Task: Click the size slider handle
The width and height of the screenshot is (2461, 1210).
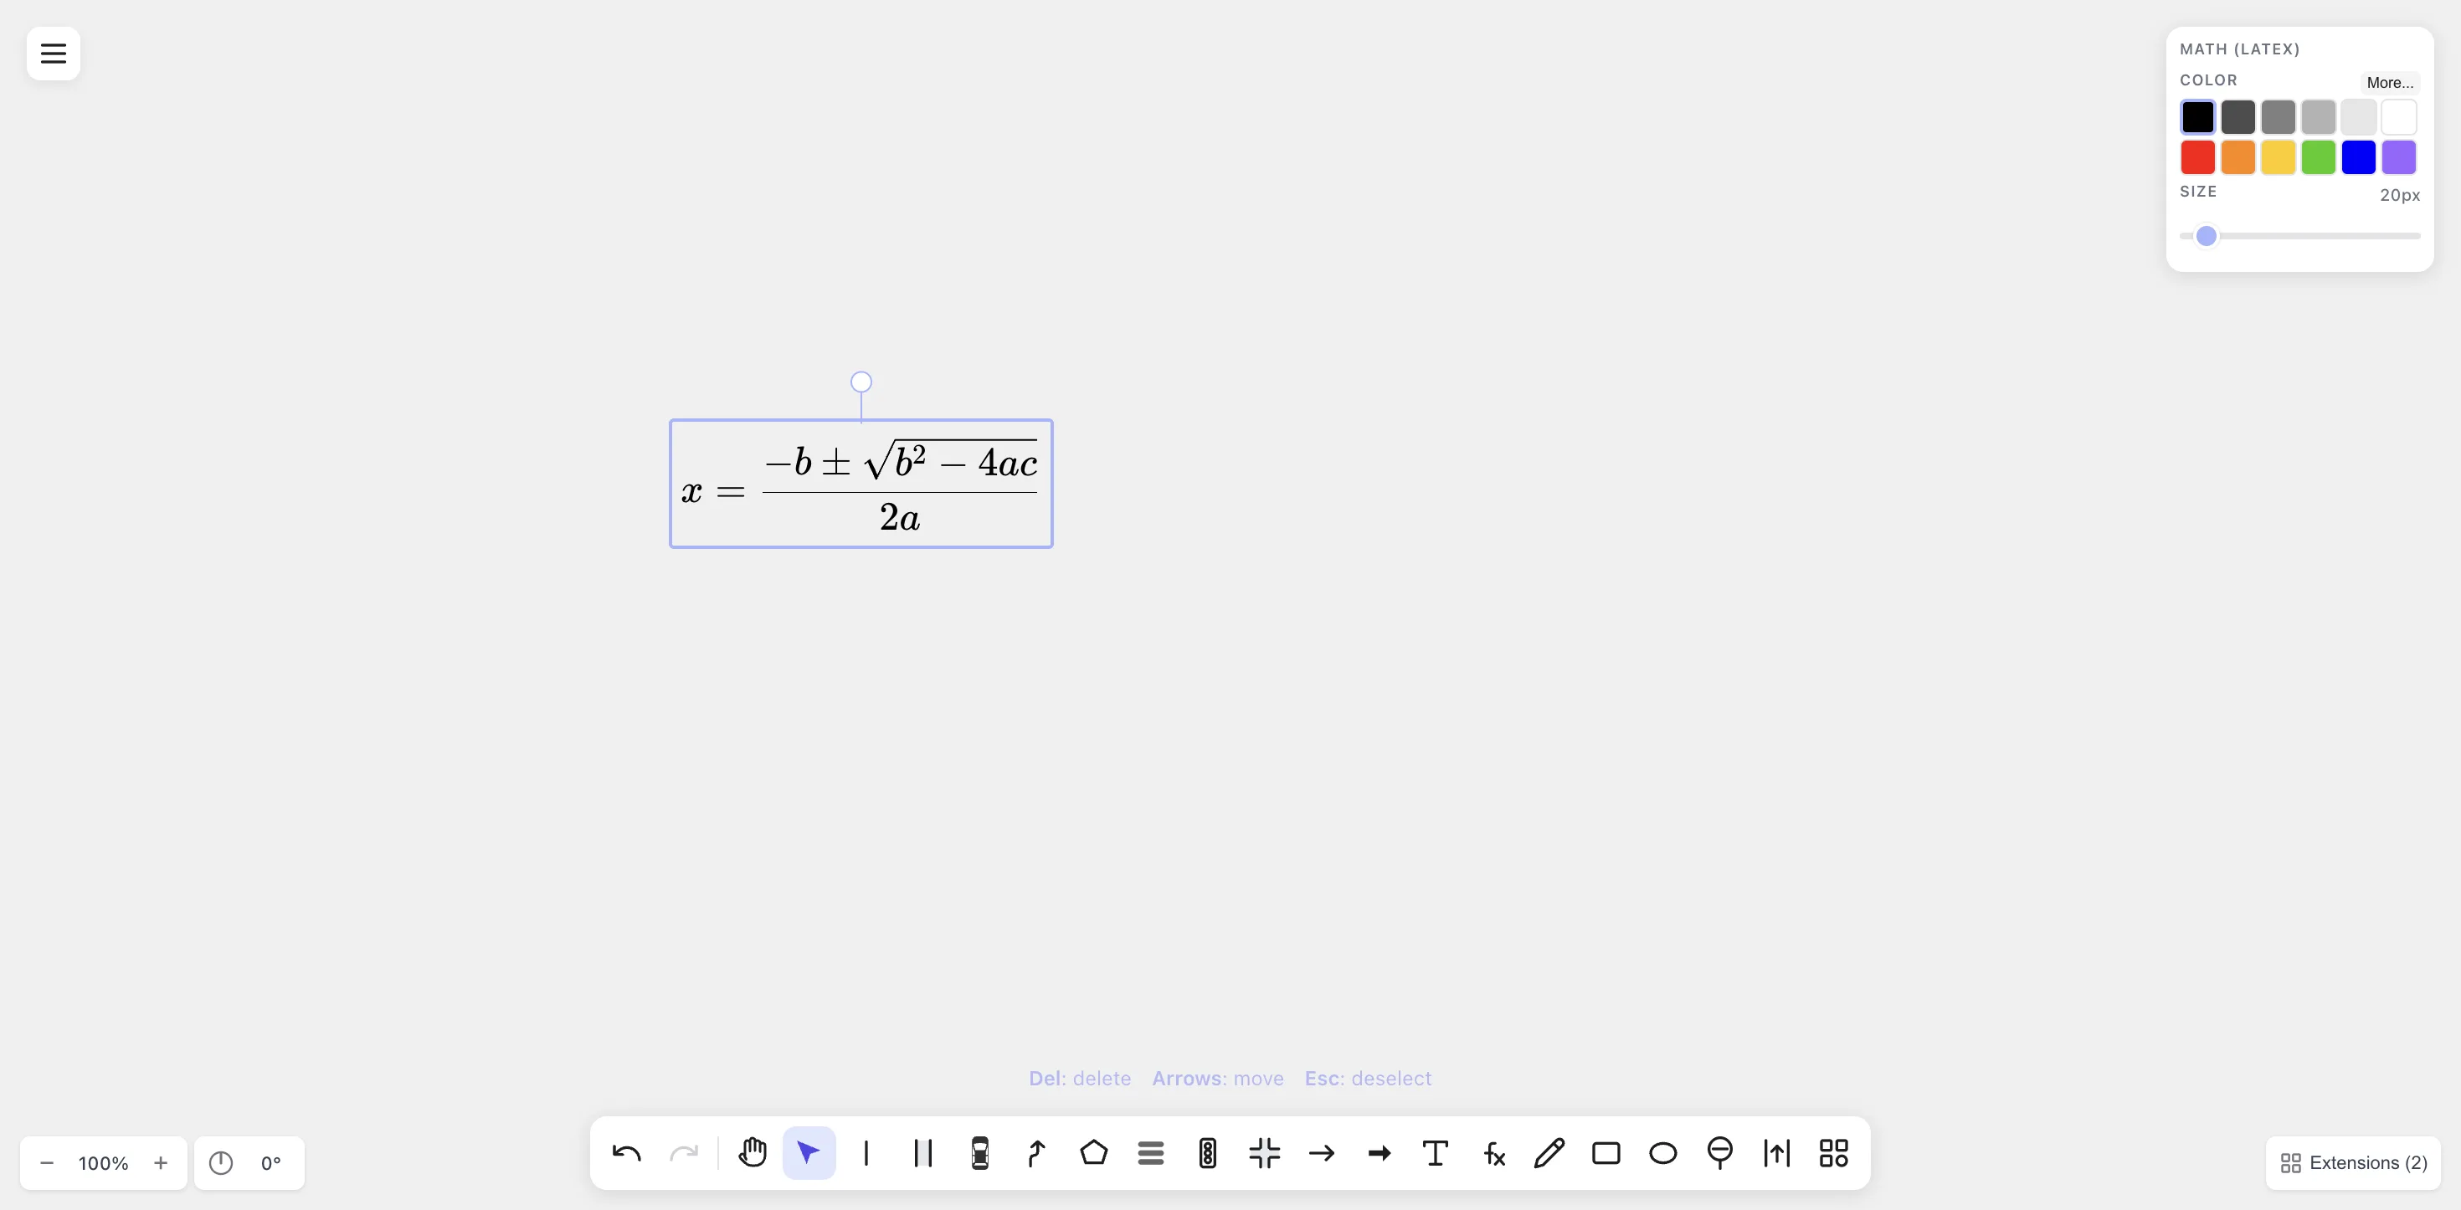Action: (2206, 236)
